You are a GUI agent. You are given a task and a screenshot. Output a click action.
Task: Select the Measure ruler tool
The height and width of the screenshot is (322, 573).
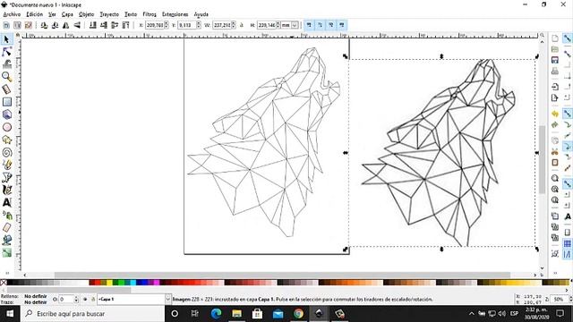tap(6, 89)
